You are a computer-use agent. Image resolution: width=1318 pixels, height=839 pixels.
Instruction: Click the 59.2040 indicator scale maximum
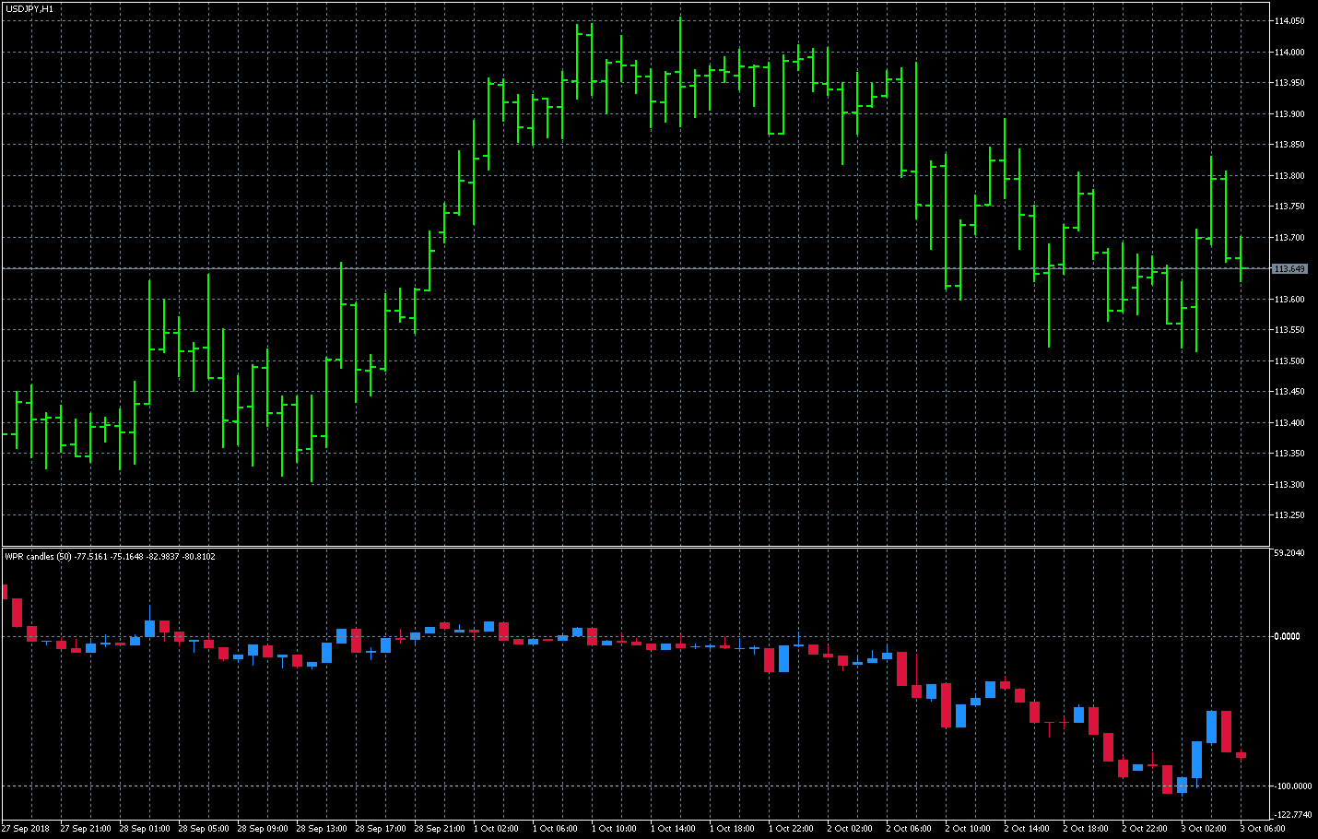click(1289, 553)
